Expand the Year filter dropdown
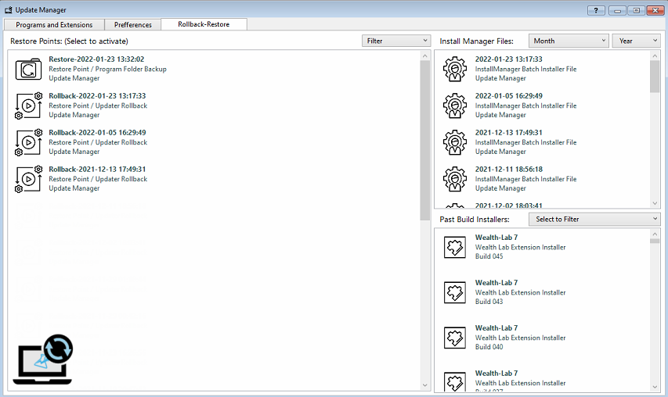668x397 pixels. pyautogui.click(x=637, y=41)
